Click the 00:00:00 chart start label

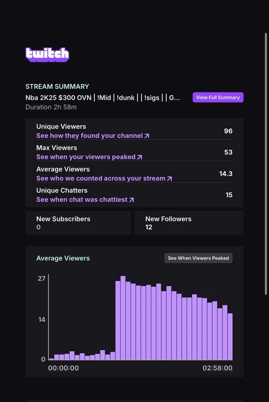click(x=64, y=368)
